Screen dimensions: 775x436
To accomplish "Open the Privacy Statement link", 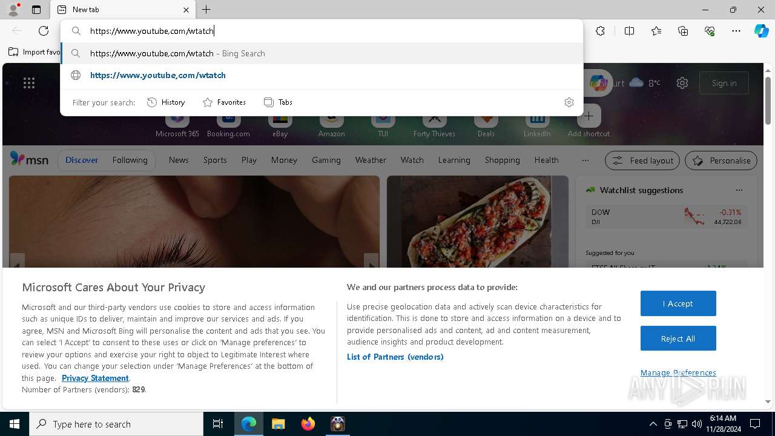I will click(95, 378).
